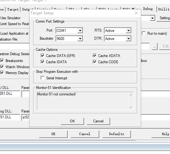Screen dimensions: 170x154
Task: Click the browse ellipsis button
Action: [x=154, y=46]
